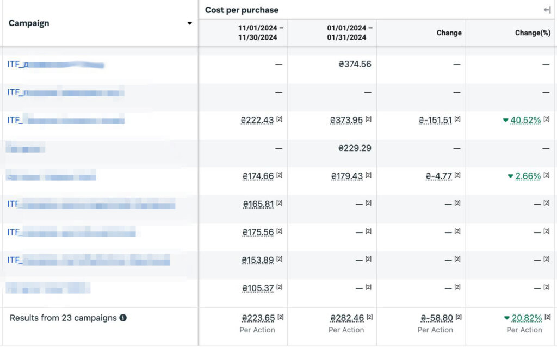Click the underlined ₴153.89 cost value
This screenshot has height=347, width=557.
[258, 260]
